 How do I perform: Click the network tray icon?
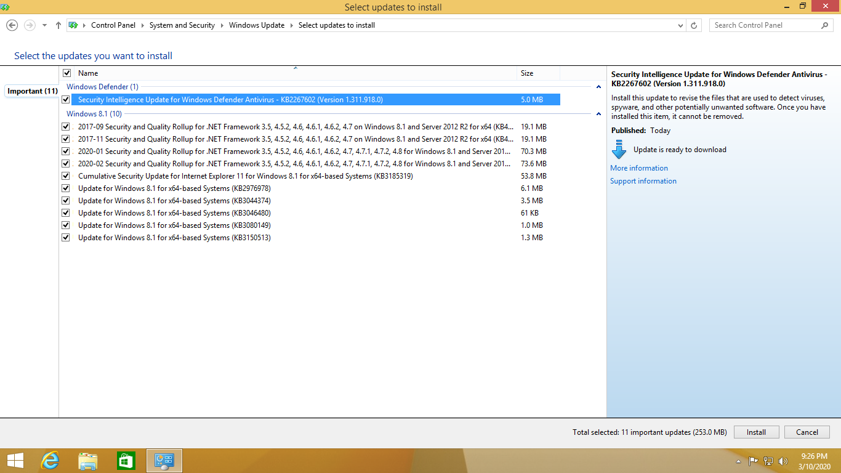(768, 461)
